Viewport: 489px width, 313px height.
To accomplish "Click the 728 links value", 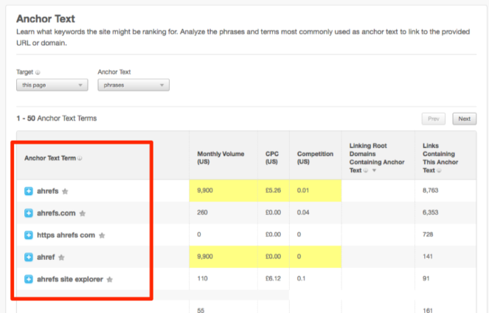I will [428, 234].
